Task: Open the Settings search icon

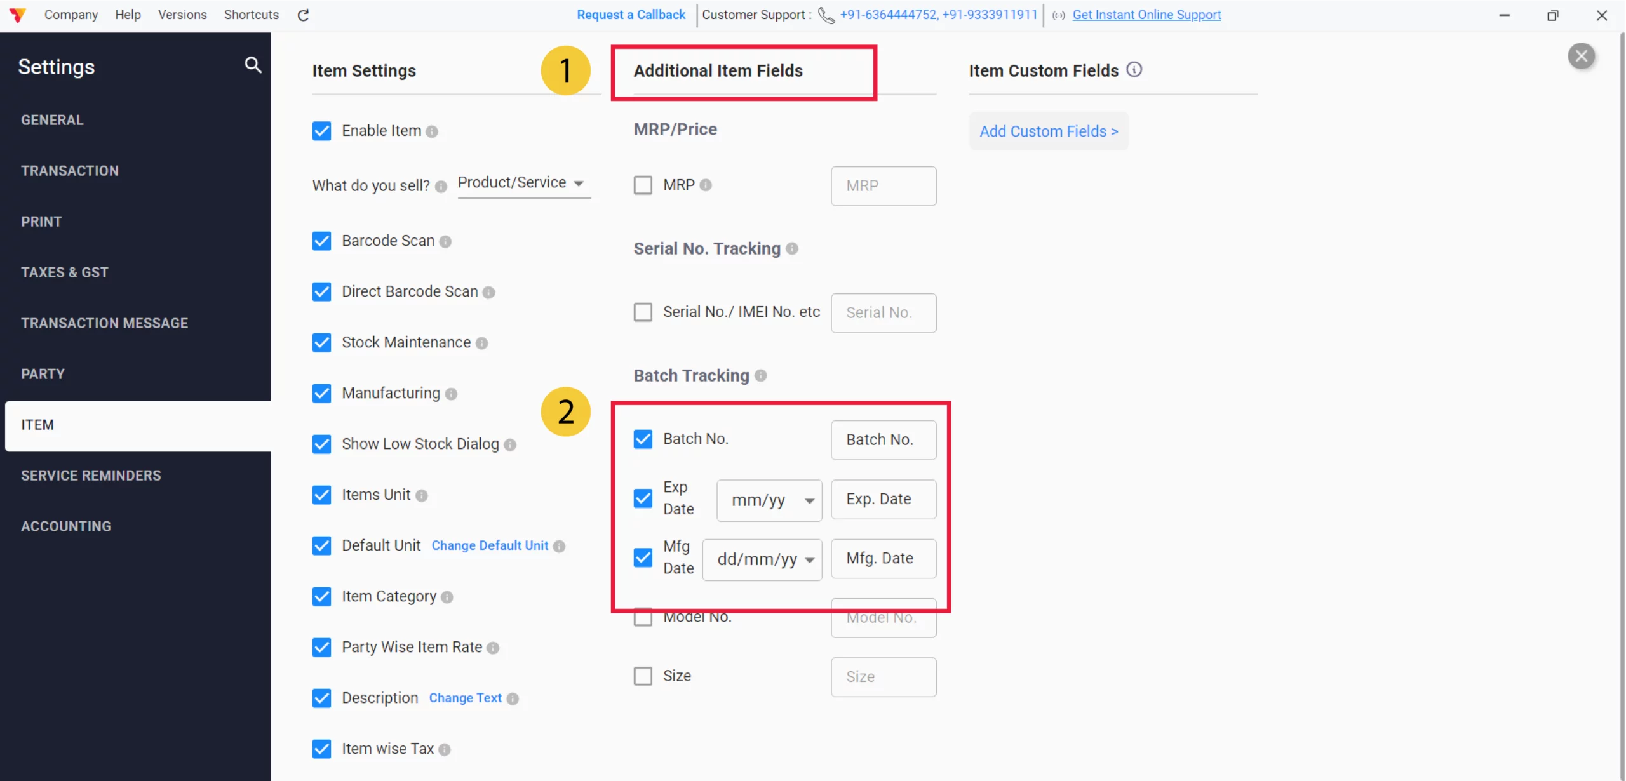Action: coord(253,65)
